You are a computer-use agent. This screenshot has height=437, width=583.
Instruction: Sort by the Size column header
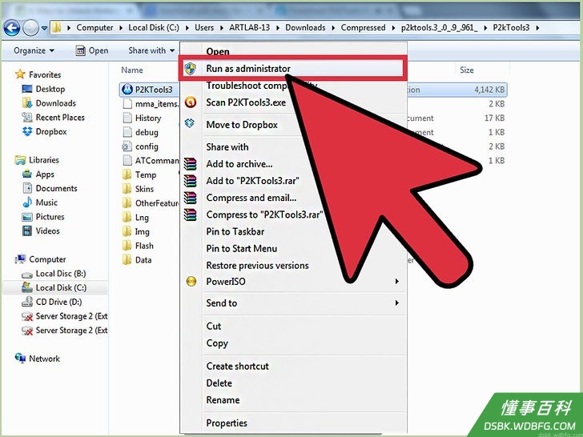click(x=467, y=70)
